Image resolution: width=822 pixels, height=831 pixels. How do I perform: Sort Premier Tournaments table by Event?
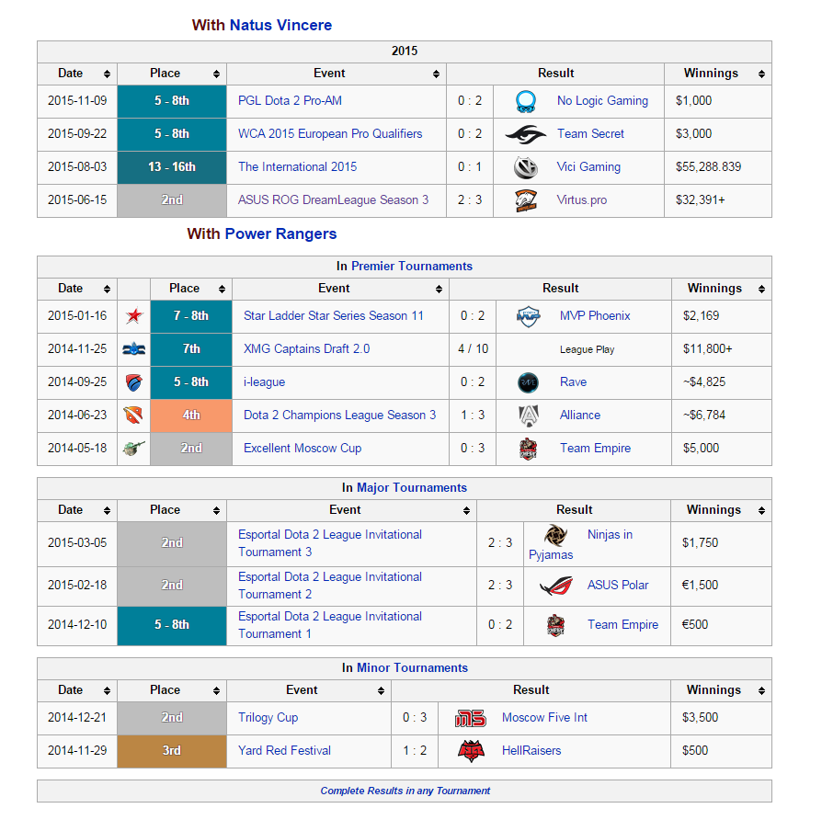(439, 289)
